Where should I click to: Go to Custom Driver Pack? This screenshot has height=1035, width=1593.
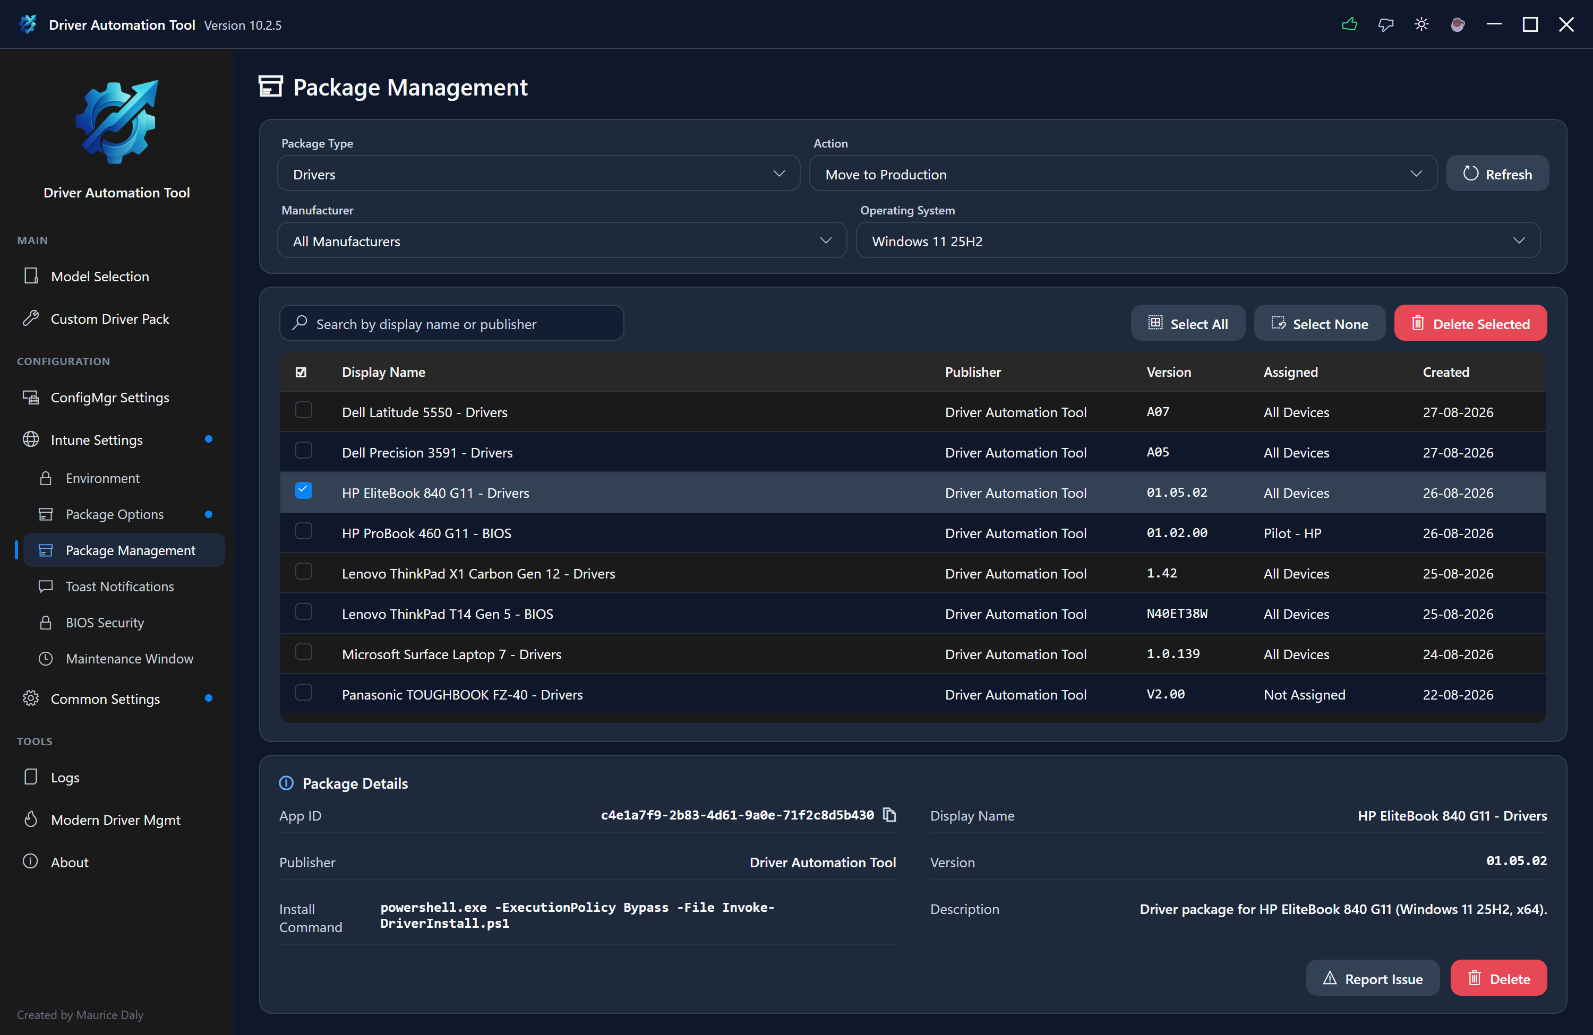click(110, 319)
